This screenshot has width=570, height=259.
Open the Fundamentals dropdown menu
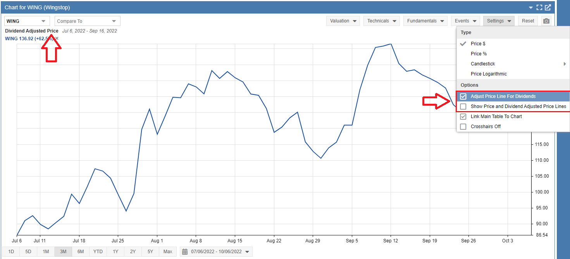click(x=425, y=21)
